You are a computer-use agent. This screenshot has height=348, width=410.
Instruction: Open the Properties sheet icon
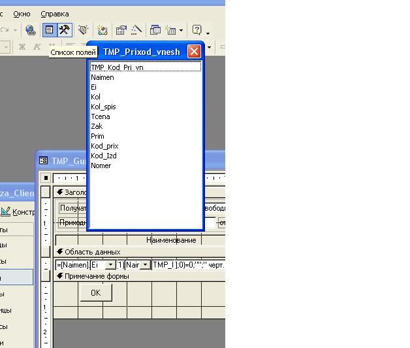tap(121, 30)
